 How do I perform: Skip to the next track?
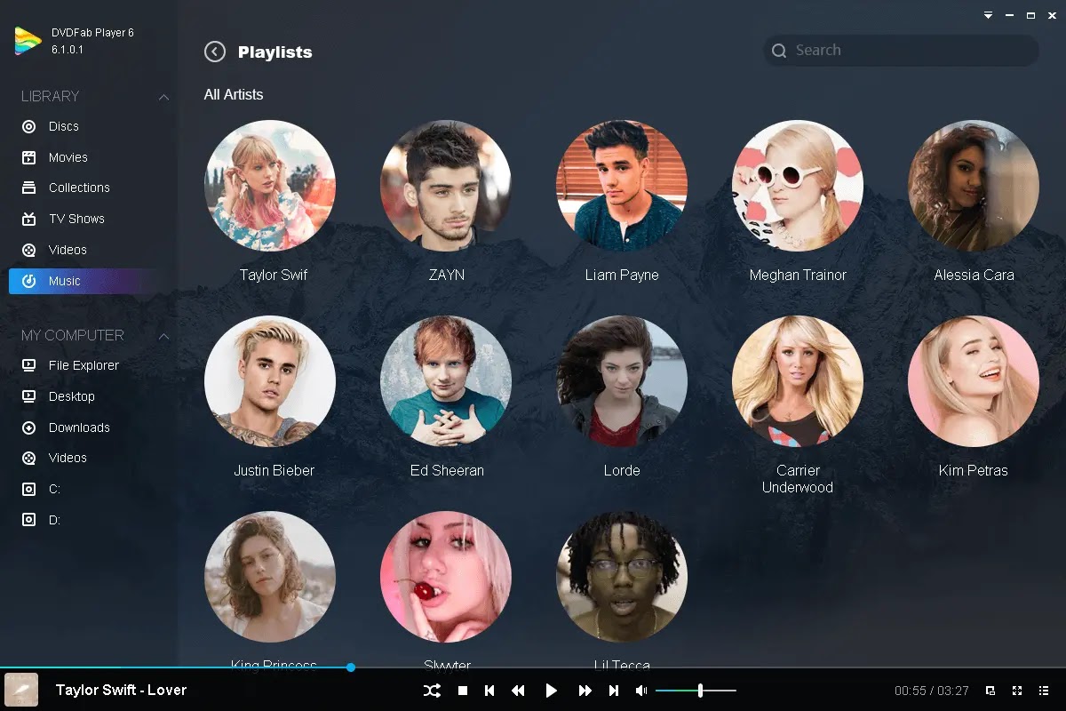pos(614,691)
